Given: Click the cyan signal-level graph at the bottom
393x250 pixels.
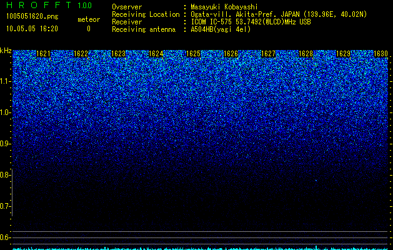Looking at the screenshot, I should point(201,248).
